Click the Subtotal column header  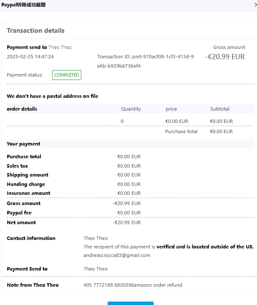click(220, 109)
